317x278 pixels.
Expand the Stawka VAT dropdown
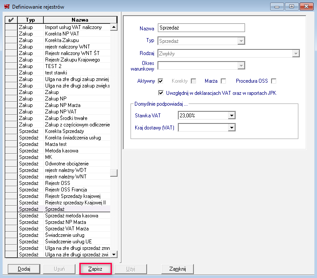click(232, 116)
